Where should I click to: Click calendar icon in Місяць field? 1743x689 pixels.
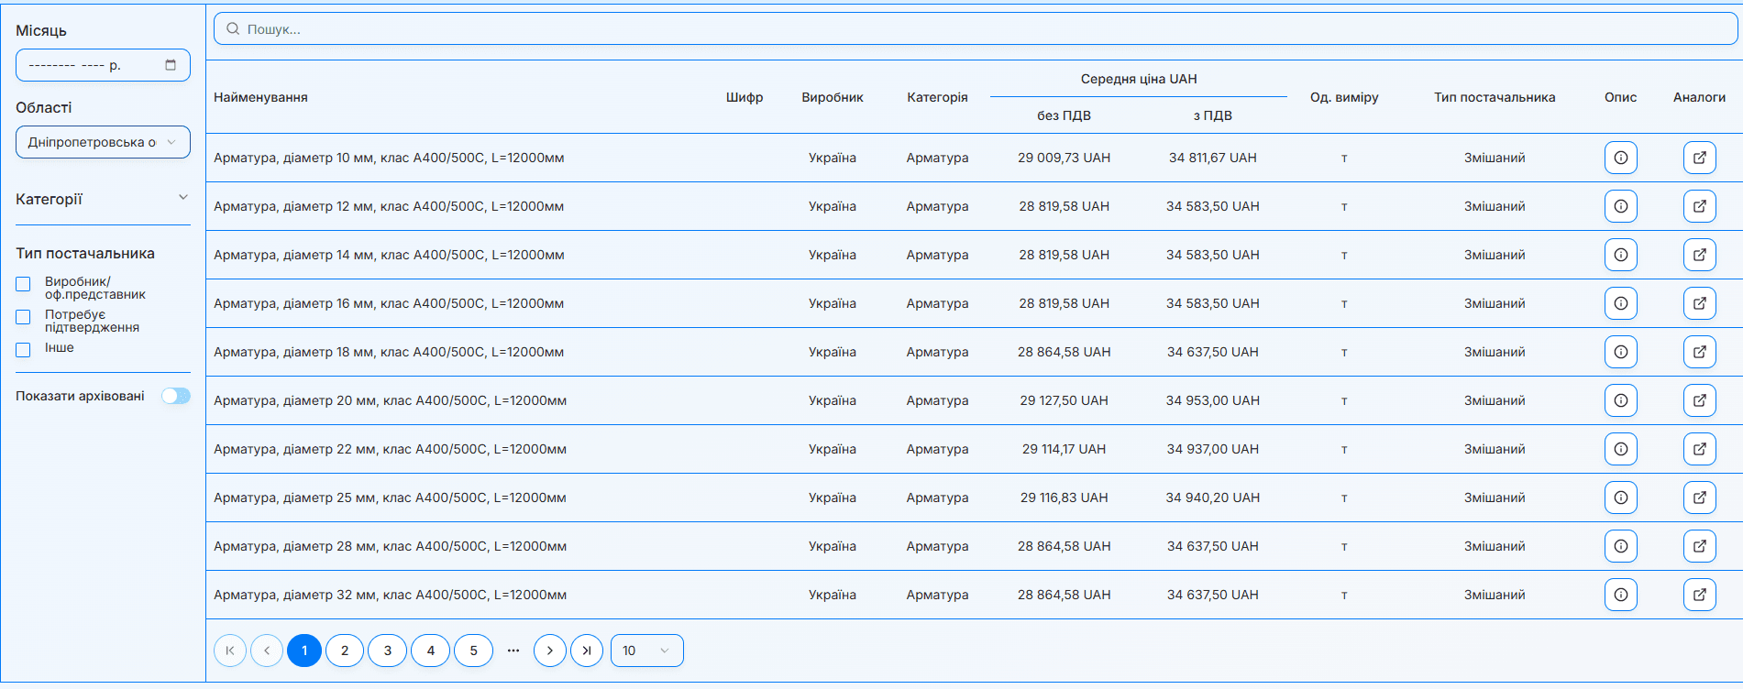point(171,65)
